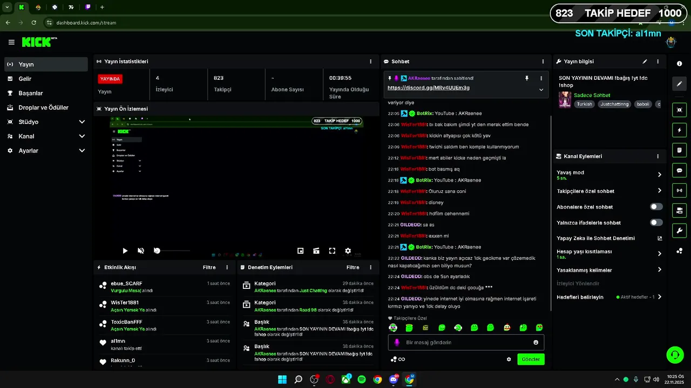Edit stream info with pencil icon
This screenshot has height=388, width=691.
click(645, 61)
